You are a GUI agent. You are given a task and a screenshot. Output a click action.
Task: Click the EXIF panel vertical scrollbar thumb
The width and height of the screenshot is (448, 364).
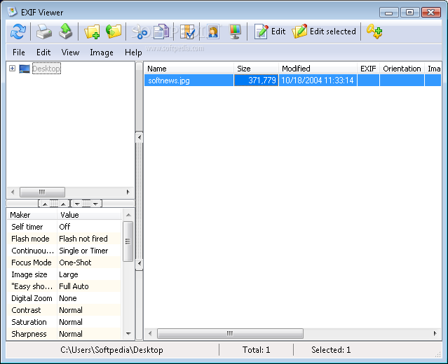coord(128,241)
